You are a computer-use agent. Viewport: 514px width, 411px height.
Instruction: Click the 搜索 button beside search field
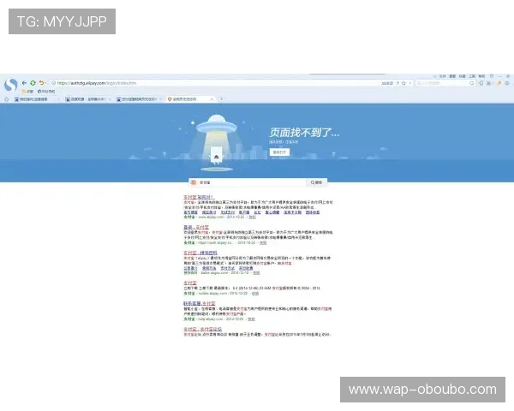pyautogui.click(x=316, y=182)
